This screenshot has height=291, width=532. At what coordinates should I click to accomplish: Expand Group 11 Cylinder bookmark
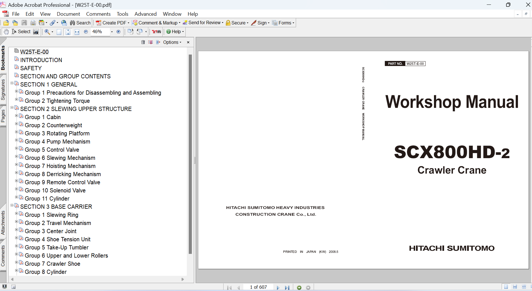point(16,197)
